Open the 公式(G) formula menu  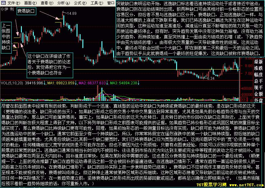pyautogui.click(x=80, y=2)
